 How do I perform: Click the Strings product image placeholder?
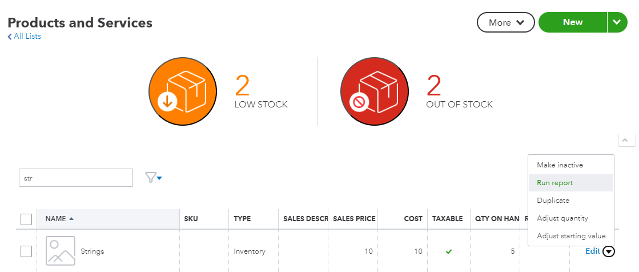pyautogui.click(x=60, y=251)
